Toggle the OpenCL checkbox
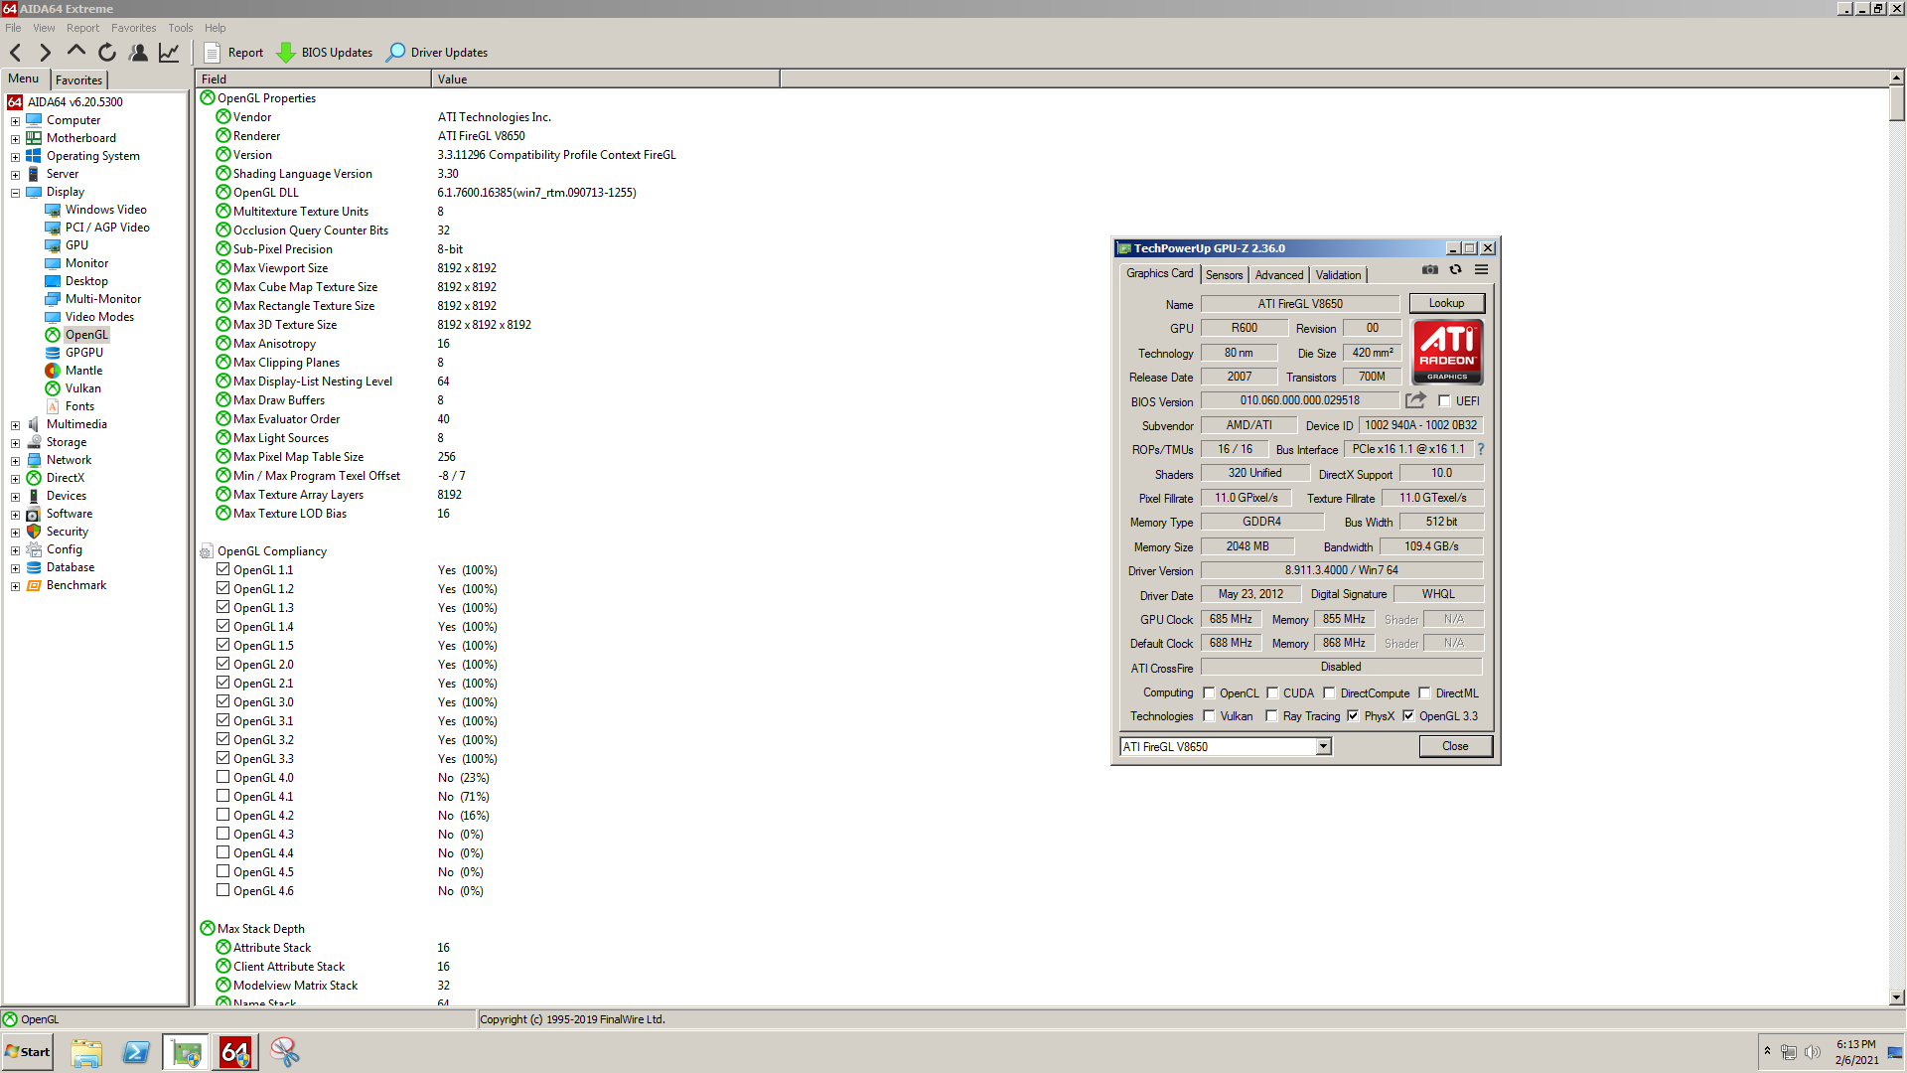This screenshot has height=1073, width=1907. click(1209, 693)
